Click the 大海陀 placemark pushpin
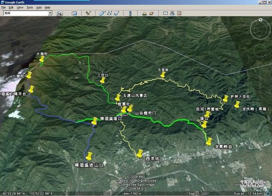272x196 pixels. click(42, 59)
